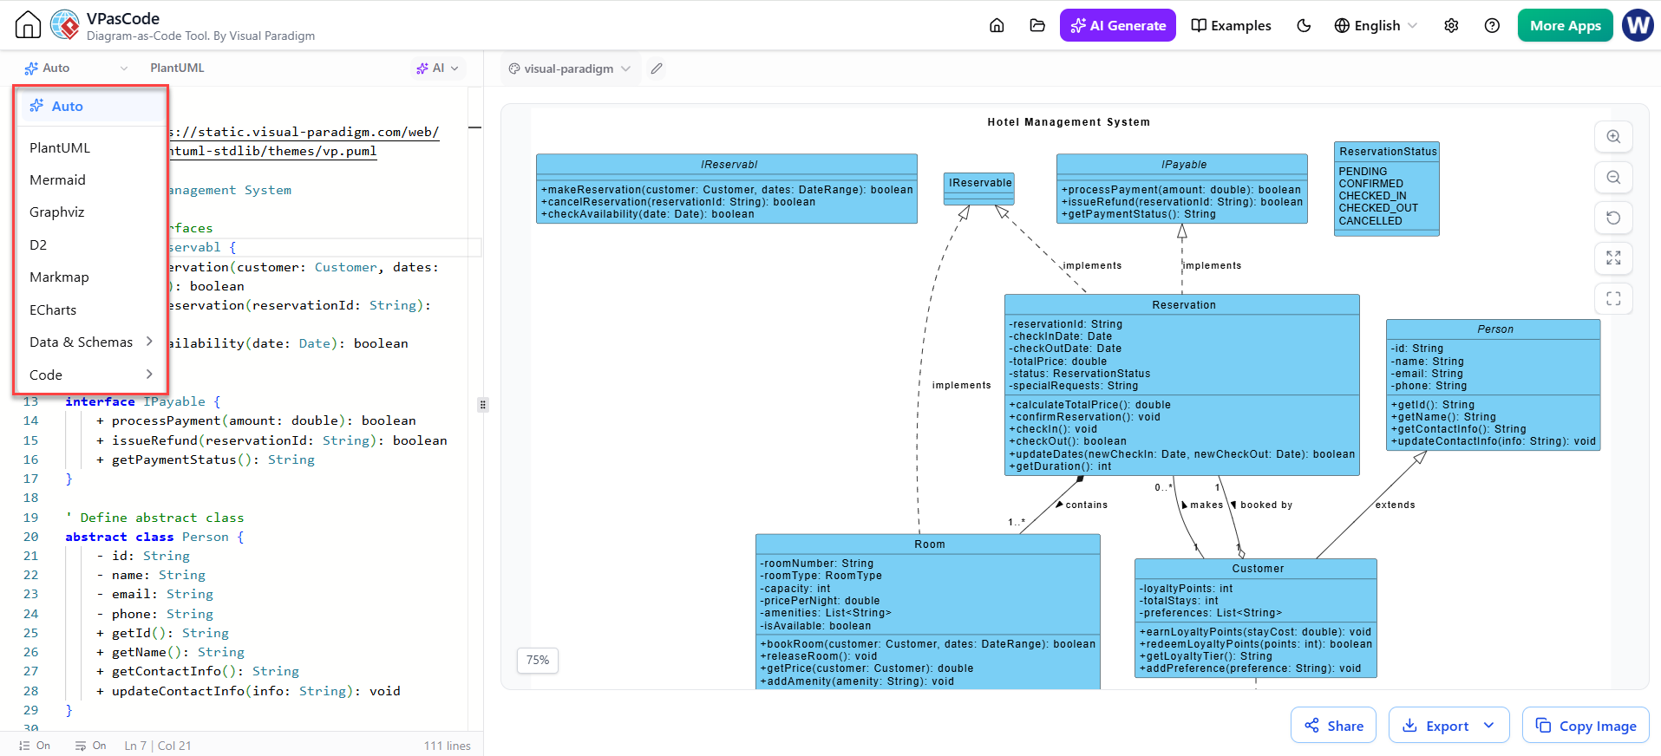Open the AI dropdown in editor header
The height and width of the screenshot is (756, 1661).
[438, 68]
